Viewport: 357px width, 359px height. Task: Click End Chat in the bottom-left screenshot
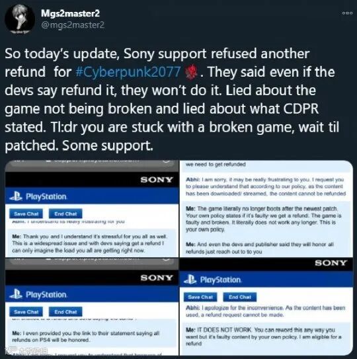click(65, 312)
